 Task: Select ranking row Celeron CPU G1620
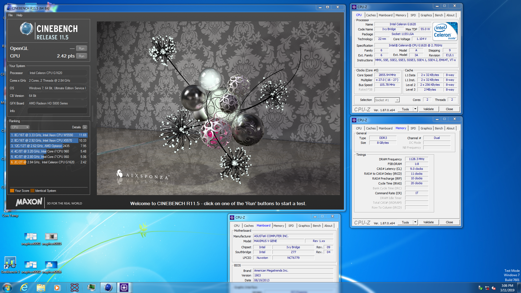click(49, 162)
